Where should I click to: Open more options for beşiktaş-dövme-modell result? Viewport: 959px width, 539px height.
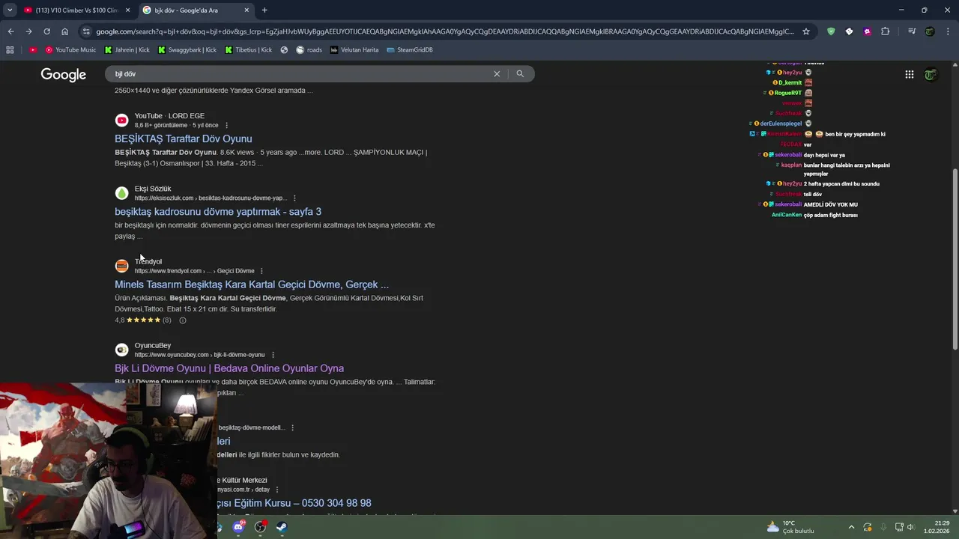click(292, 427)
